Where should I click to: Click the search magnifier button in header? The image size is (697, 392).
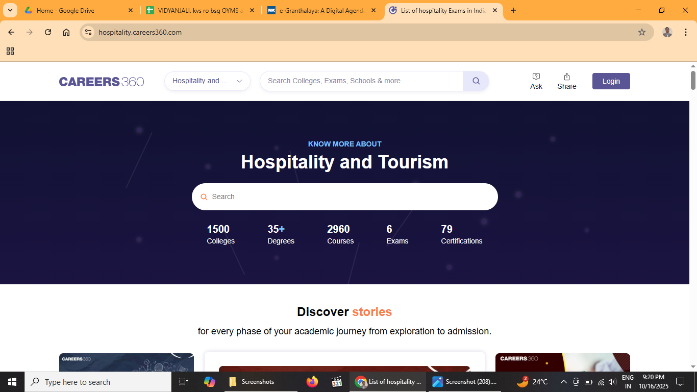476,81
